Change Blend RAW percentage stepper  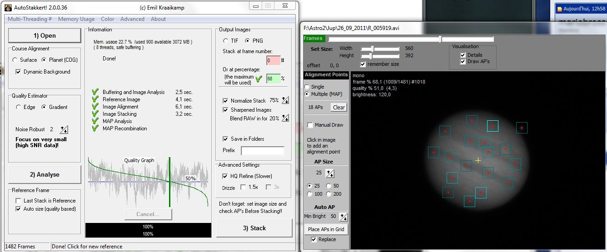tap(285, 118)
